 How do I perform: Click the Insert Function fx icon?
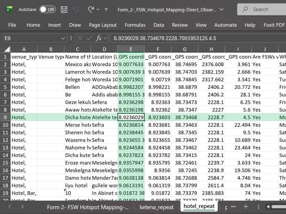[99, 38]
